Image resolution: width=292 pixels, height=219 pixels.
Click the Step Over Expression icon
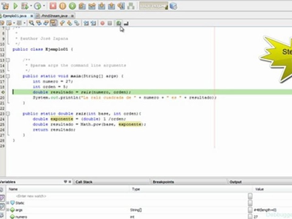pyautogui.click(x=92, y=6)
